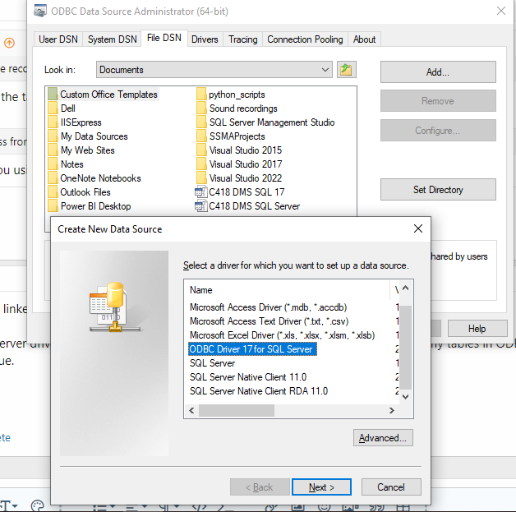Close the Create New Data Source dialog
The width and height of the screenshot is (516, 512).
coord(418,228)
